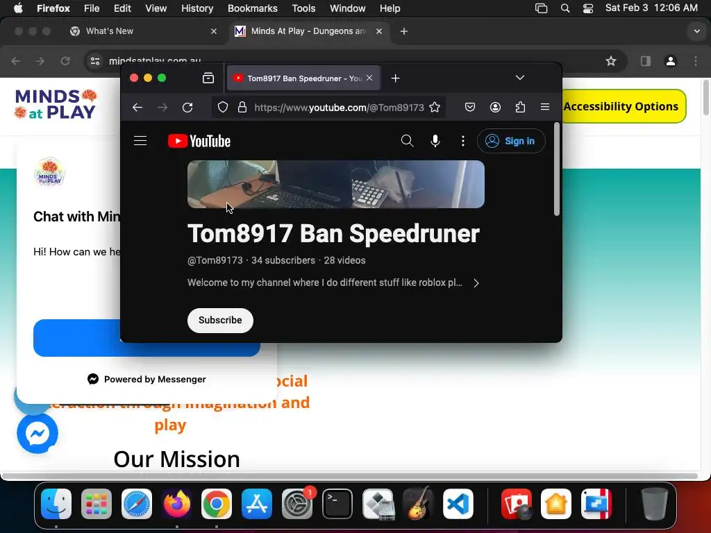Expand Chrome tab search dropdown arrow
The image size is (711, 533).
click(x=696, y=31)
